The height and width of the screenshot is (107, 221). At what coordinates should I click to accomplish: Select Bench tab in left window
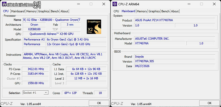[55, 11]
